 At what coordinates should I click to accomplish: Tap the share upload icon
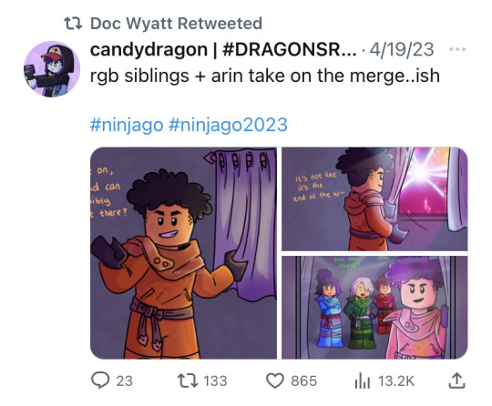456,381
